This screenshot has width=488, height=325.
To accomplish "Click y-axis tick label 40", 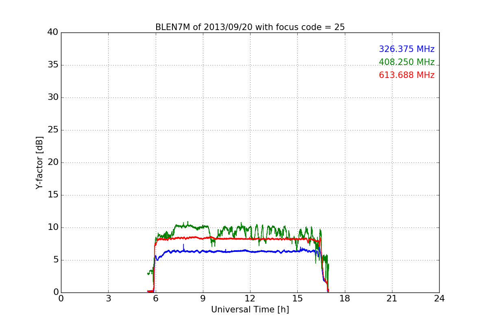I will [x=53, y=32].
